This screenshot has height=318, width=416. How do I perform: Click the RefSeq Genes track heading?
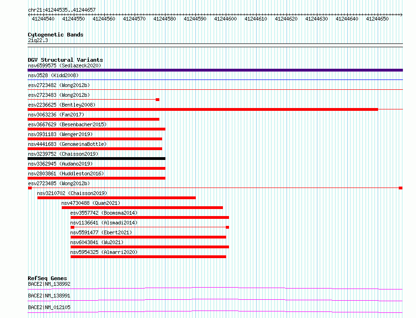coord(47,278)
